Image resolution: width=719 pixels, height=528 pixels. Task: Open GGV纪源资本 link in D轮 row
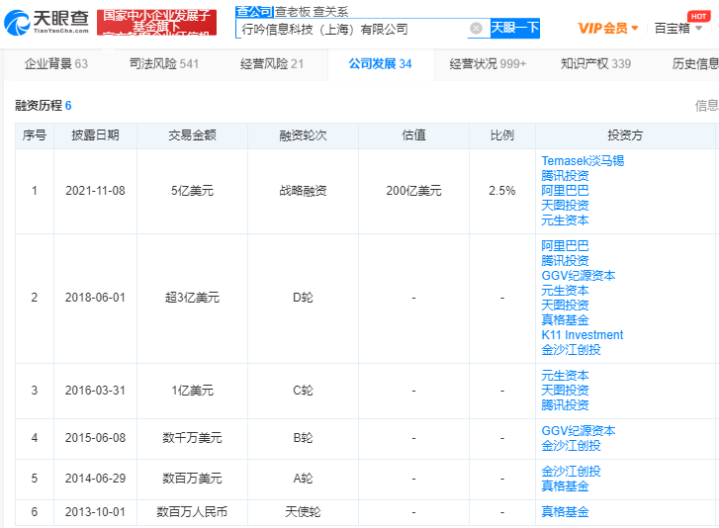click(579, 276)
